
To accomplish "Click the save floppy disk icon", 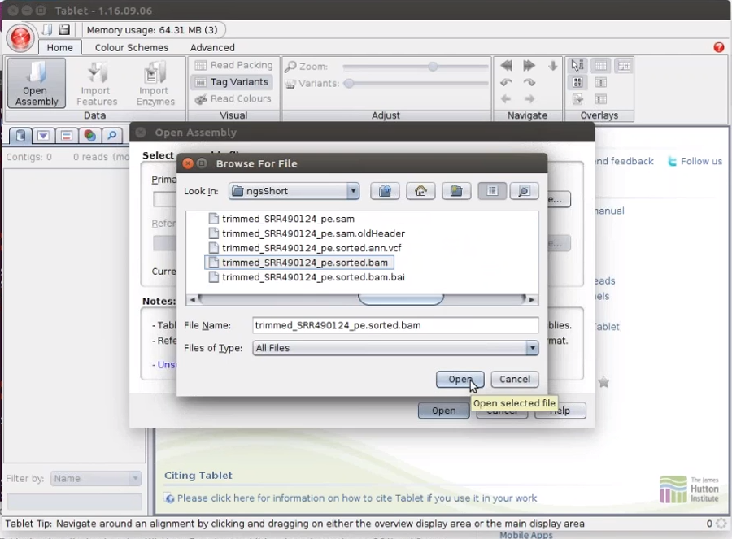I will pyautogui.click(x=64, y=30).
